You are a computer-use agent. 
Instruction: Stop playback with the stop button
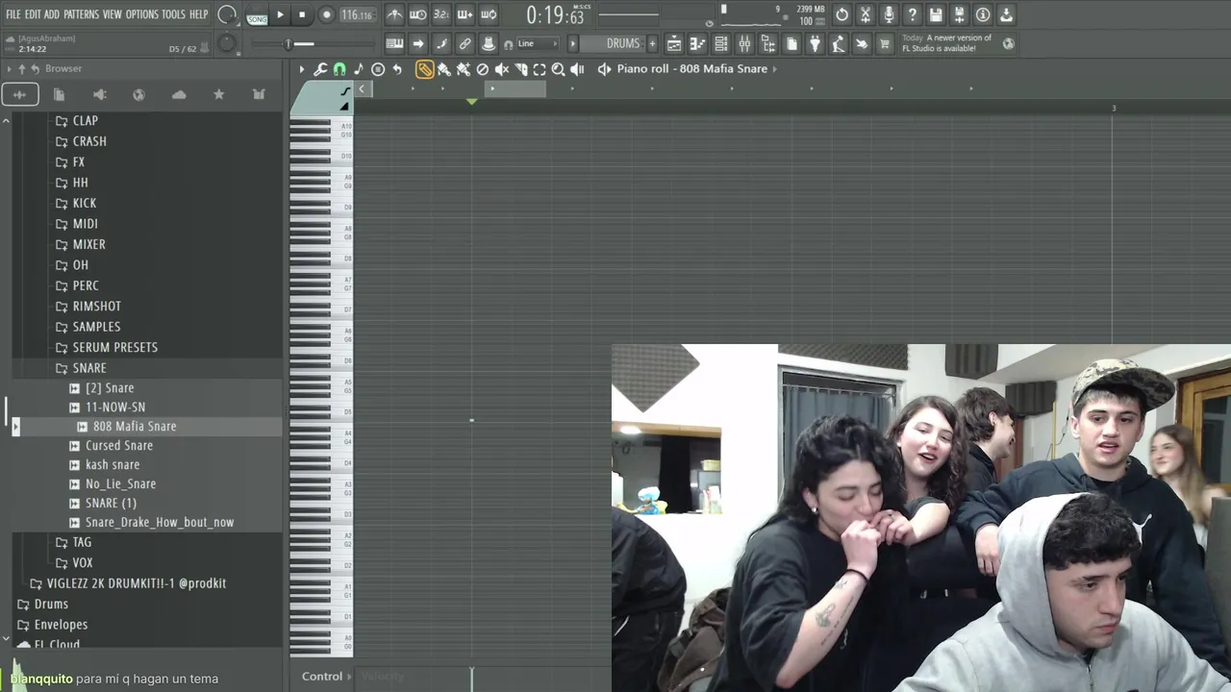point(302,14)
